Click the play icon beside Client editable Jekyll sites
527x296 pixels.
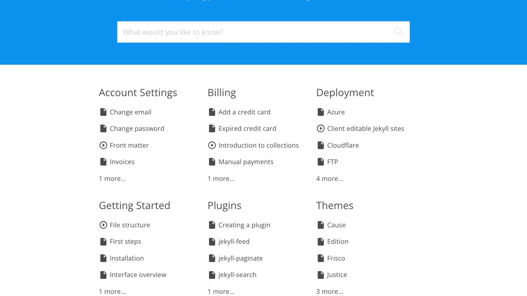click(x=321, y=129)
